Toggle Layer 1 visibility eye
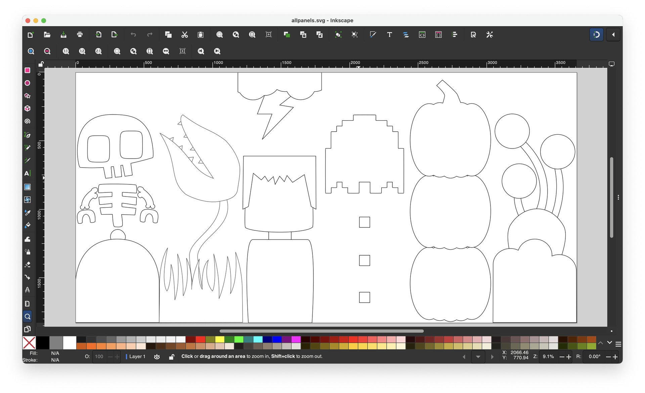Viewport: 645px width, 393px height. pos(157,357)
